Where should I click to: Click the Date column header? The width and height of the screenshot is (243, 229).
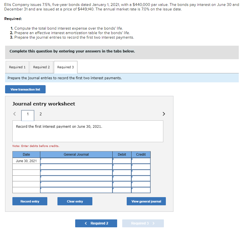(26, 155)
